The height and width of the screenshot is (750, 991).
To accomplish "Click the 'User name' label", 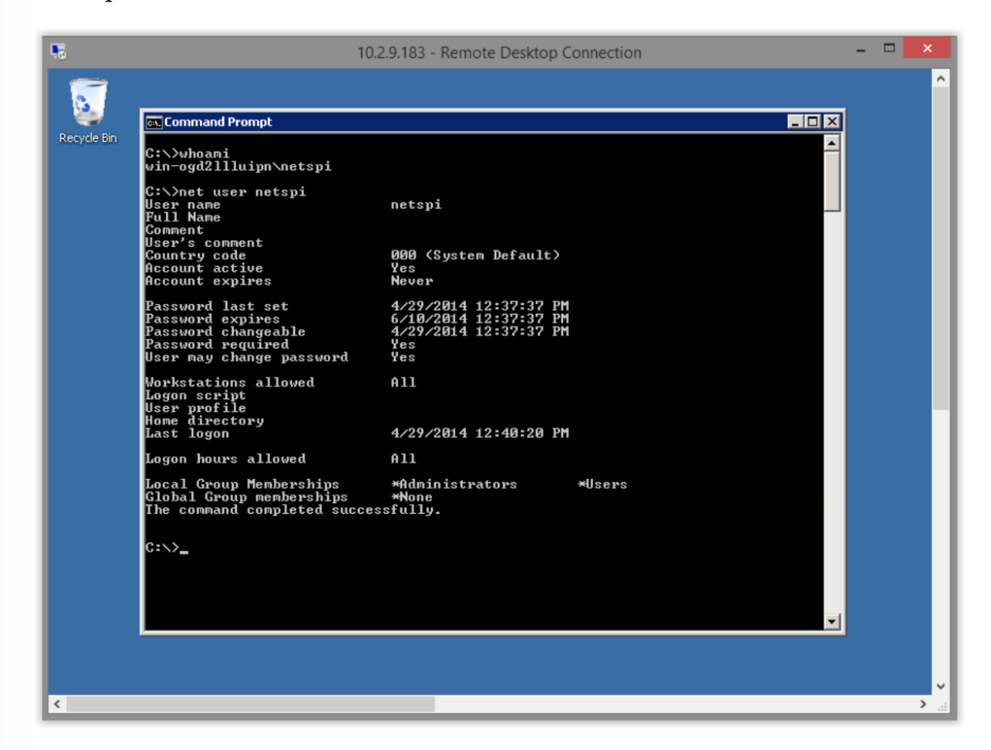I will (183, 205).
